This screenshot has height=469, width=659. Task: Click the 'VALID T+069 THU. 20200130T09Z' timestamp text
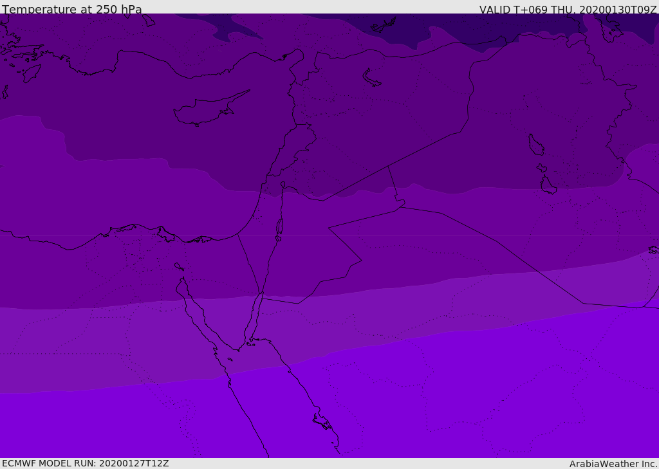(568, 10)
